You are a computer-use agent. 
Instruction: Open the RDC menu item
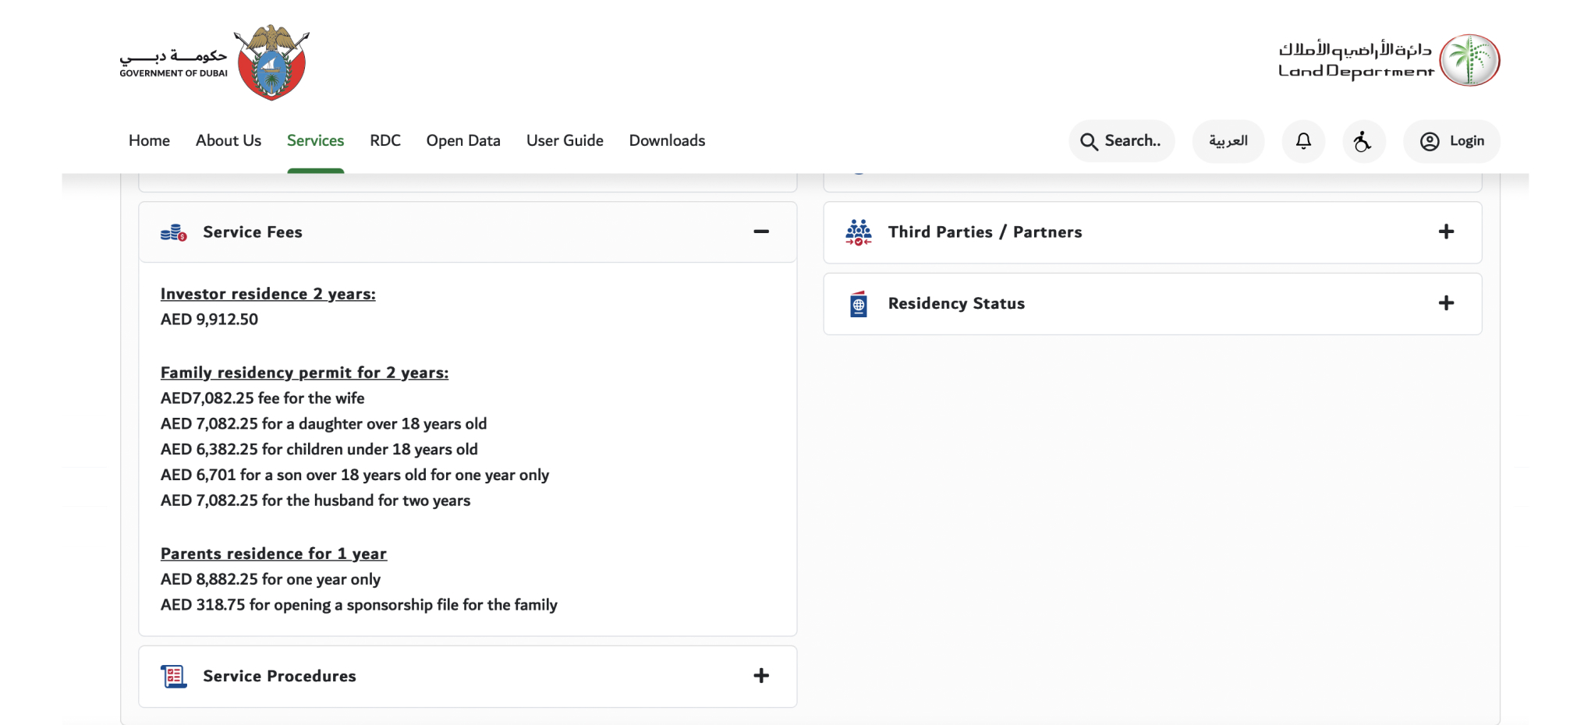point(385,141)
